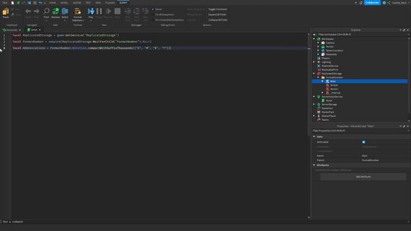
Task: Select the Lighting service in Explorer
Action: 326,62
